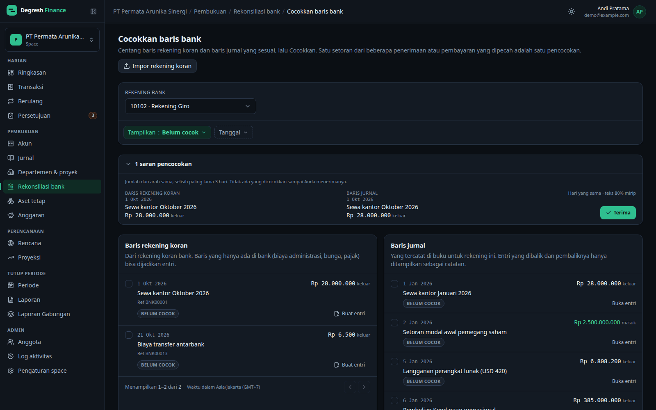Click the Persetujuan clipboard icon
656x410 pixels.
(11, 116)
